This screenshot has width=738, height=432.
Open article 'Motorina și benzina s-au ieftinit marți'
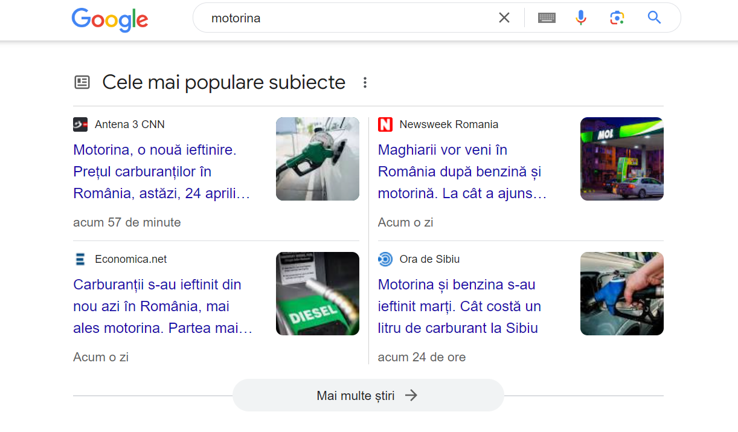click(x=460, y=306)
